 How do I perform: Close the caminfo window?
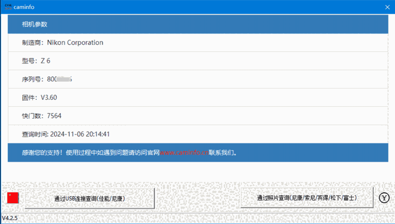pos(388,7)
